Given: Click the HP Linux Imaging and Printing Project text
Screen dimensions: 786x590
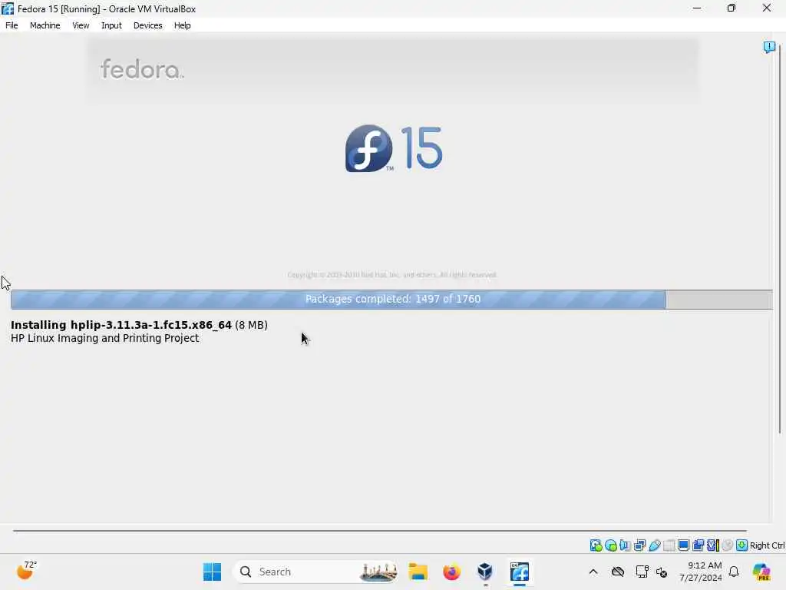Looking at the screenshot, I should click(104, 339).
